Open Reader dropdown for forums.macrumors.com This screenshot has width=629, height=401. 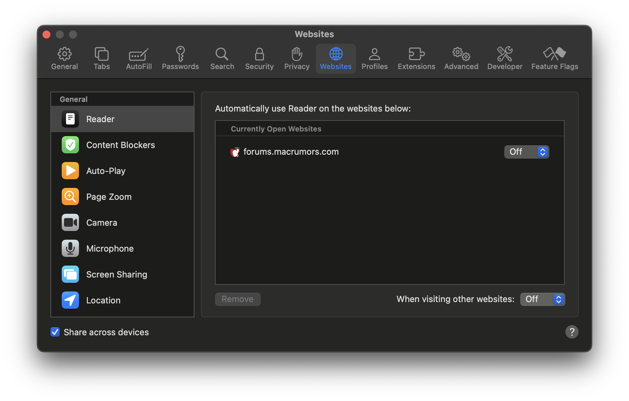click(x=526, y=152)
